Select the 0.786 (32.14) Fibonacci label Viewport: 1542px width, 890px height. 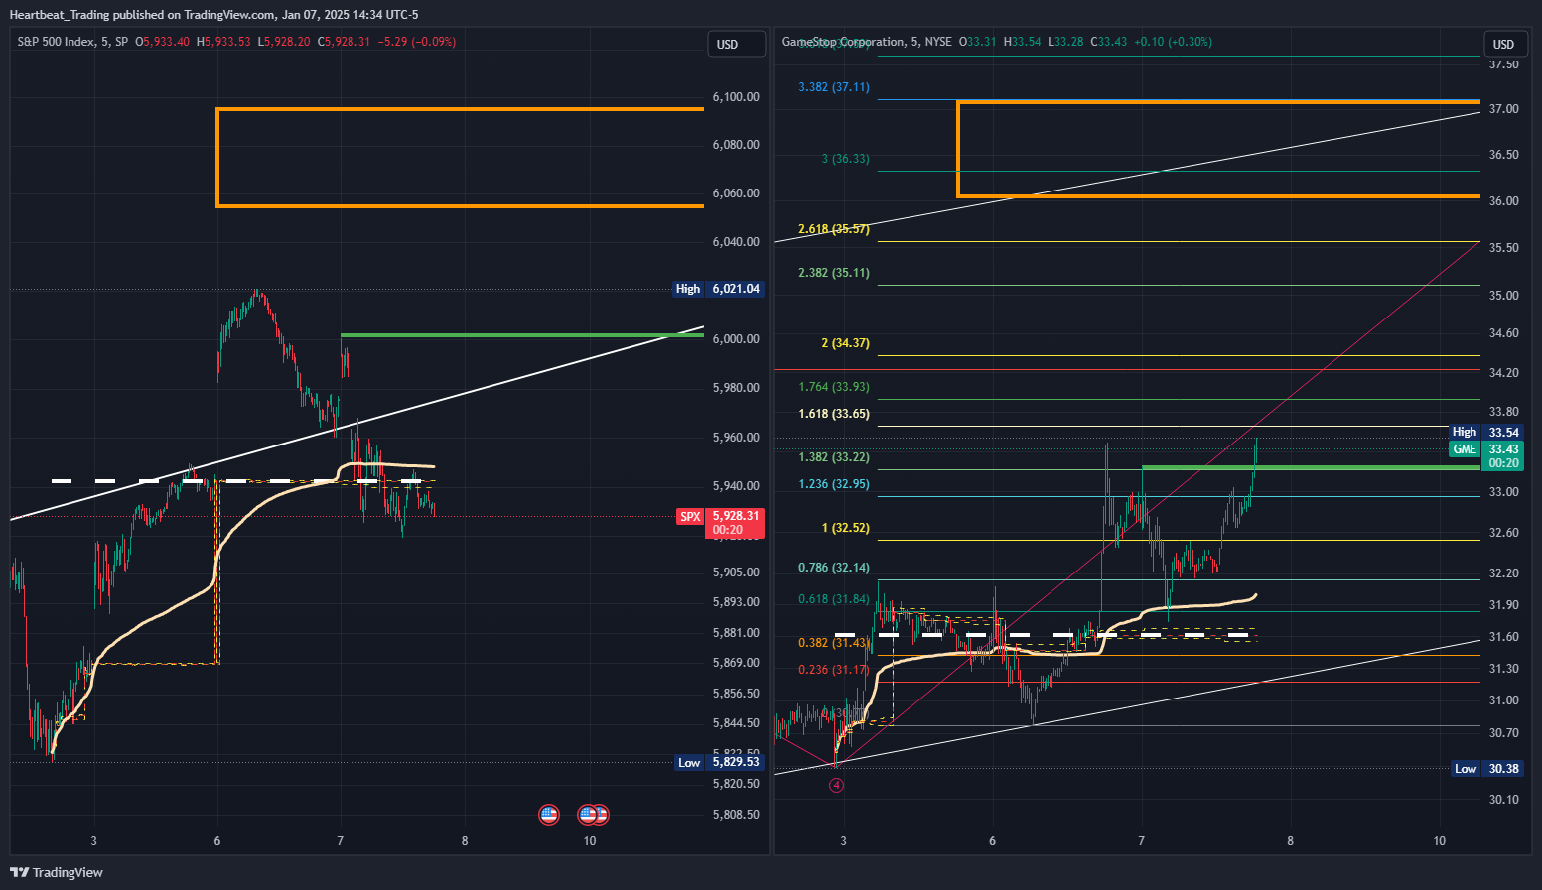click(x=834, y=568)
